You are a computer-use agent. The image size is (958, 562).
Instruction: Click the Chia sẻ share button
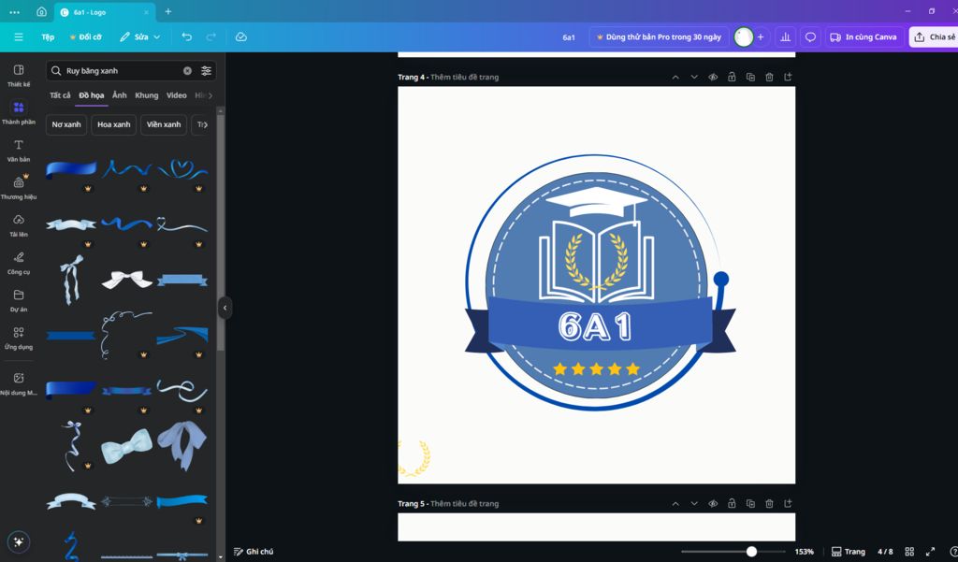point(934,37)
